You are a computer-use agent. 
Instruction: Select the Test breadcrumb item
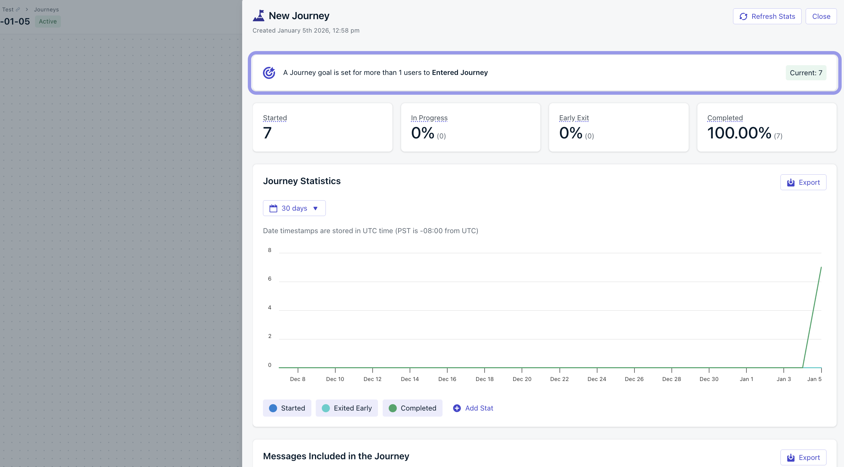tap(8, 9)
